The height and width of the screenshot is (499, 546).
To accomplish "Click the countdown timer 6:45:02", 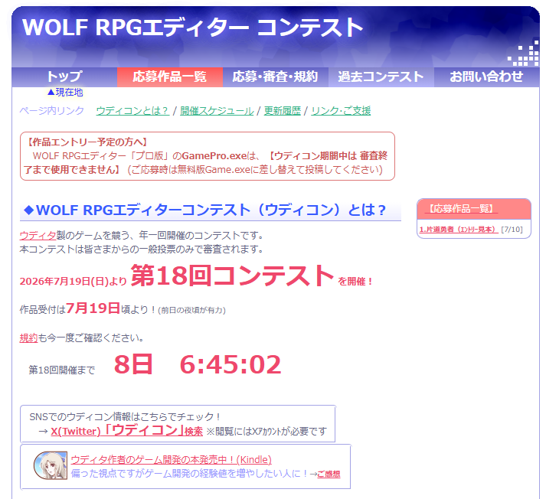I will coord(230,364).
